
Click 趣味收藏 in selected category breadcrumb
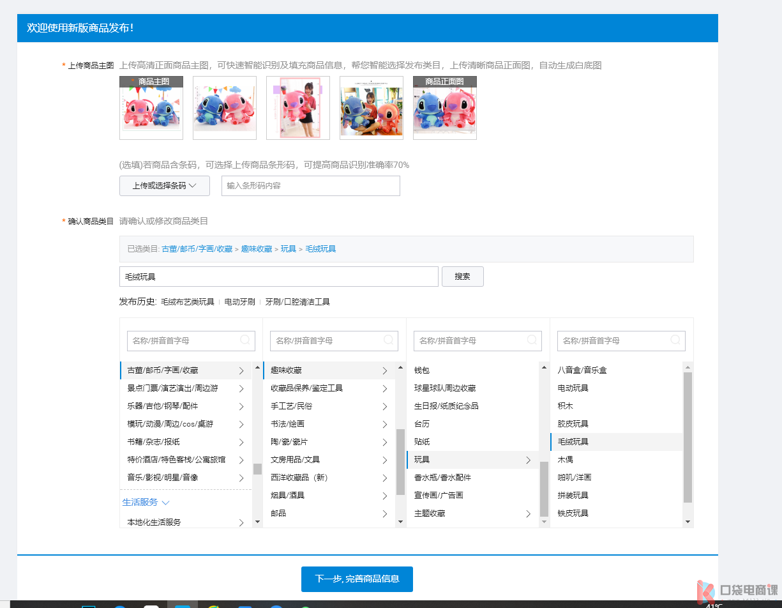[257, 249]
